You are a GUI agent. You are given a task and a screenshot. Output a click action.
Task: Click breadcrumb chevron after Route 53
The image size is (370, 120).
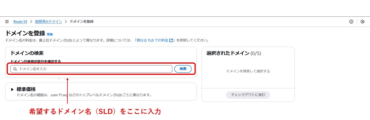point(31,22)
